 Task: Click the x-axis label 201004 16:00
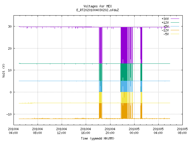point(85,131)
